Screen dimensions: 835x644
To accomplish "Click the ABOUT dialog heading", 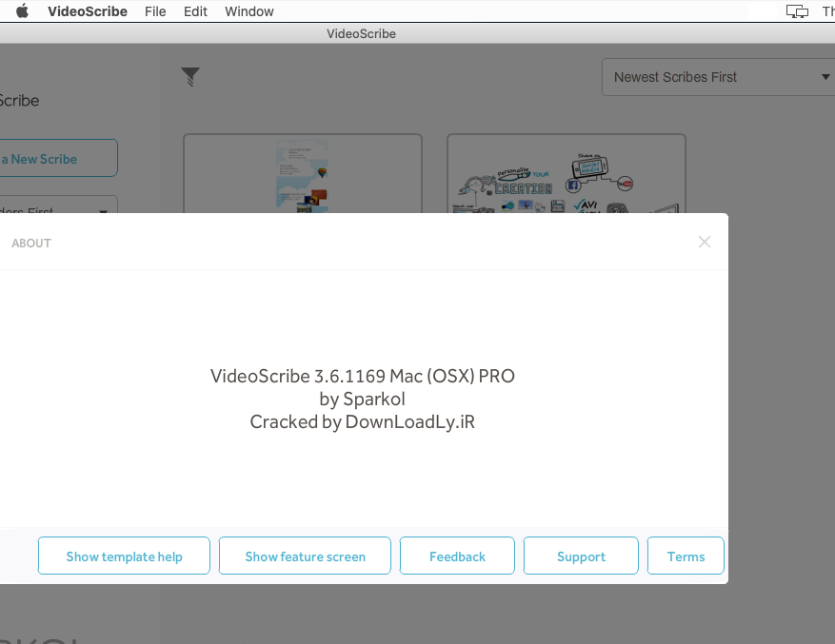I will (x=31, y=244).
